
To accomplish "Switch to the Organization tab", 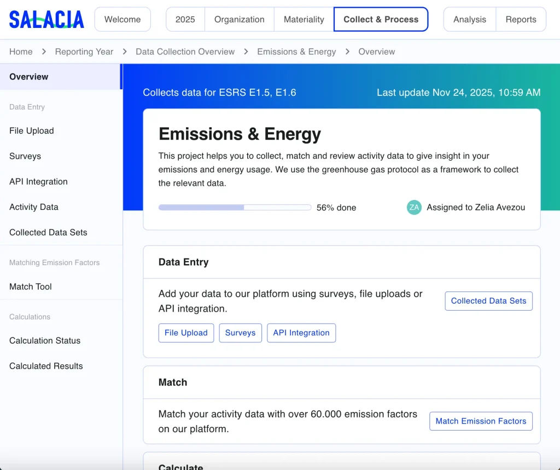I will point(239,19).
